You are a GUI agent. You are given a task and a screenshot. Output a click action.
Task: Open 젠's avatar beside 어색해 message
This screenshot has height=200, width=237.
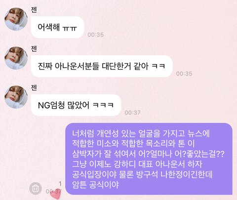pyautogui.click(x=16, y=19)
